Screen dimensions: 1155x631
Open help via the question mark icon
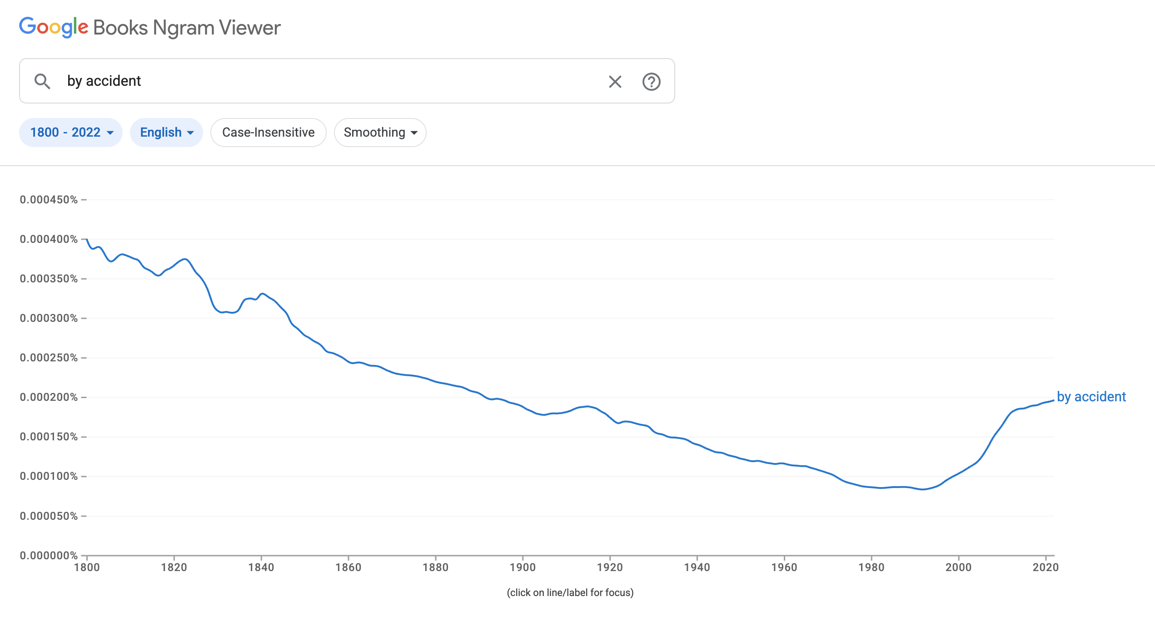tap(652, 82)
